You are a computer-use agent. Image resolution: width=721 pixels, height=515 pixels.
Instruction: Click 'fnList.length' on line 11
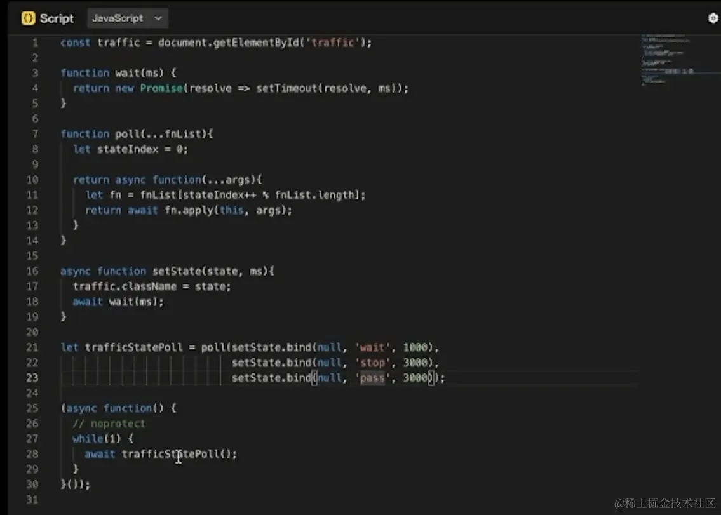315,195
